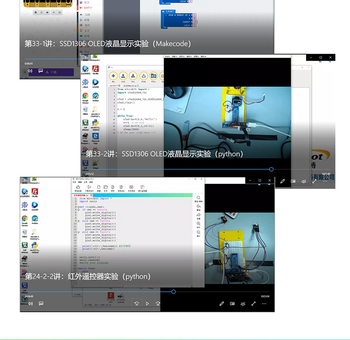Cast the bottom video to a device
Viewport: 350px width, 340px height.
(x=243, y=304)
